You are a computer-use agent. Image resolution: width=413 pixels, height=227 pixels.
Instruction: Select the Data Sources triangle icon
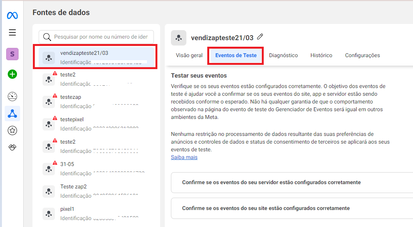click(x=12, y=113)
